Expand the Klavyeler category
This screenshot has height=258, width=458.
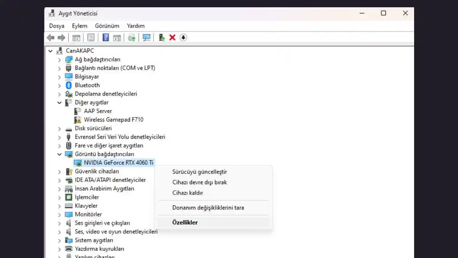(59, 206)
